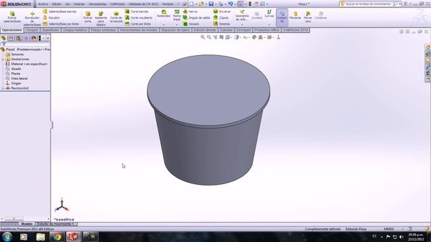431x242 pixels.
Task: Click the Save toolbar icon
Action: click(x=211, y=4)
